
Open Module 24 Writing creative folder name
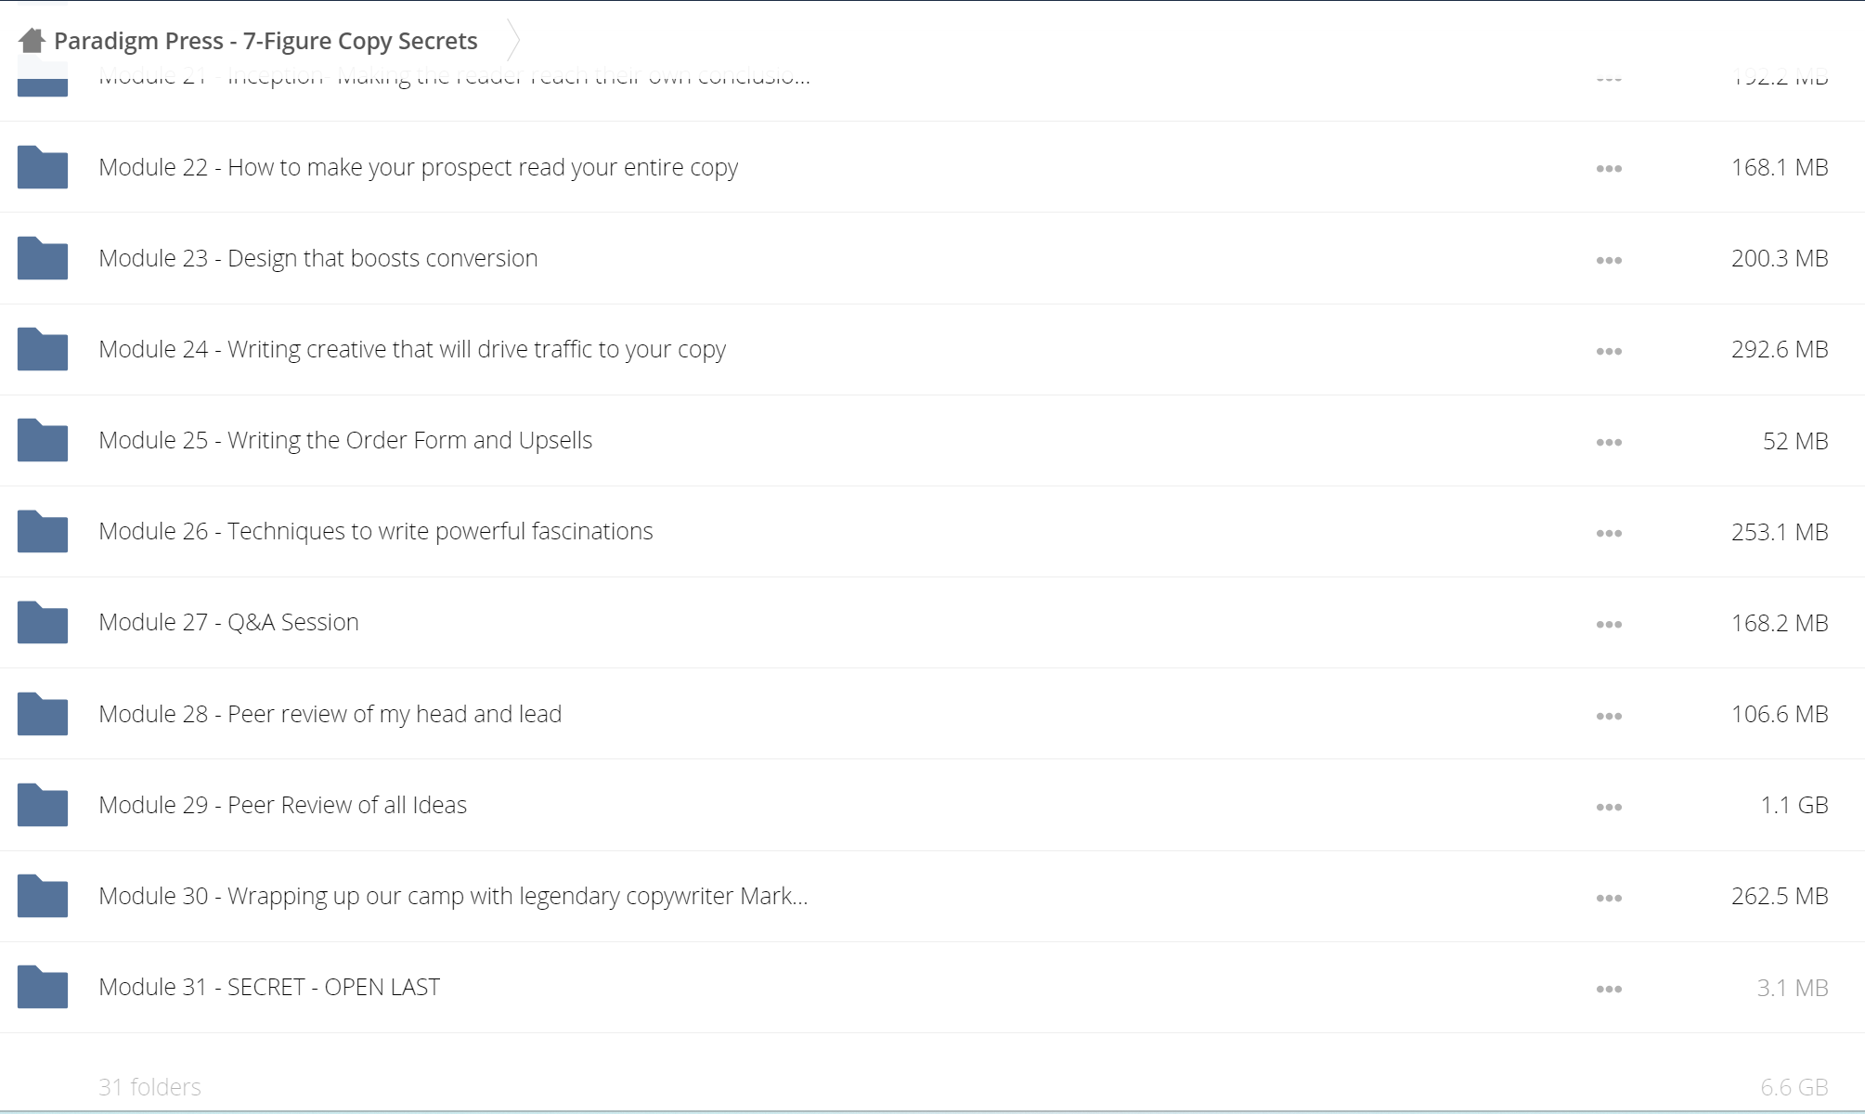click(412, 349)
